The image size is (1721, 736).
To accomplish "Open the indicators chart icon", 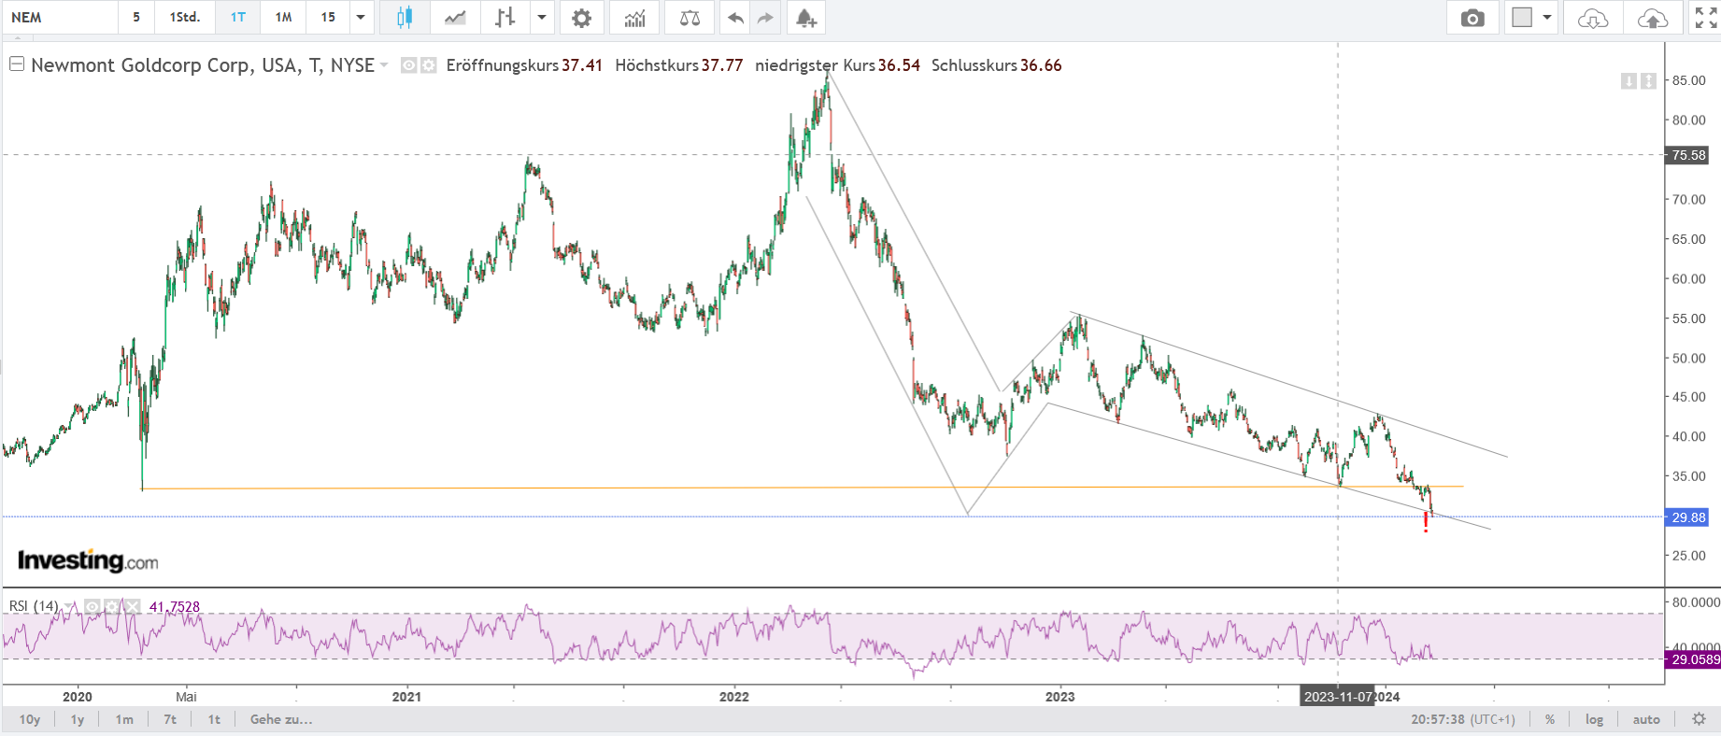I will pos(635,18).
